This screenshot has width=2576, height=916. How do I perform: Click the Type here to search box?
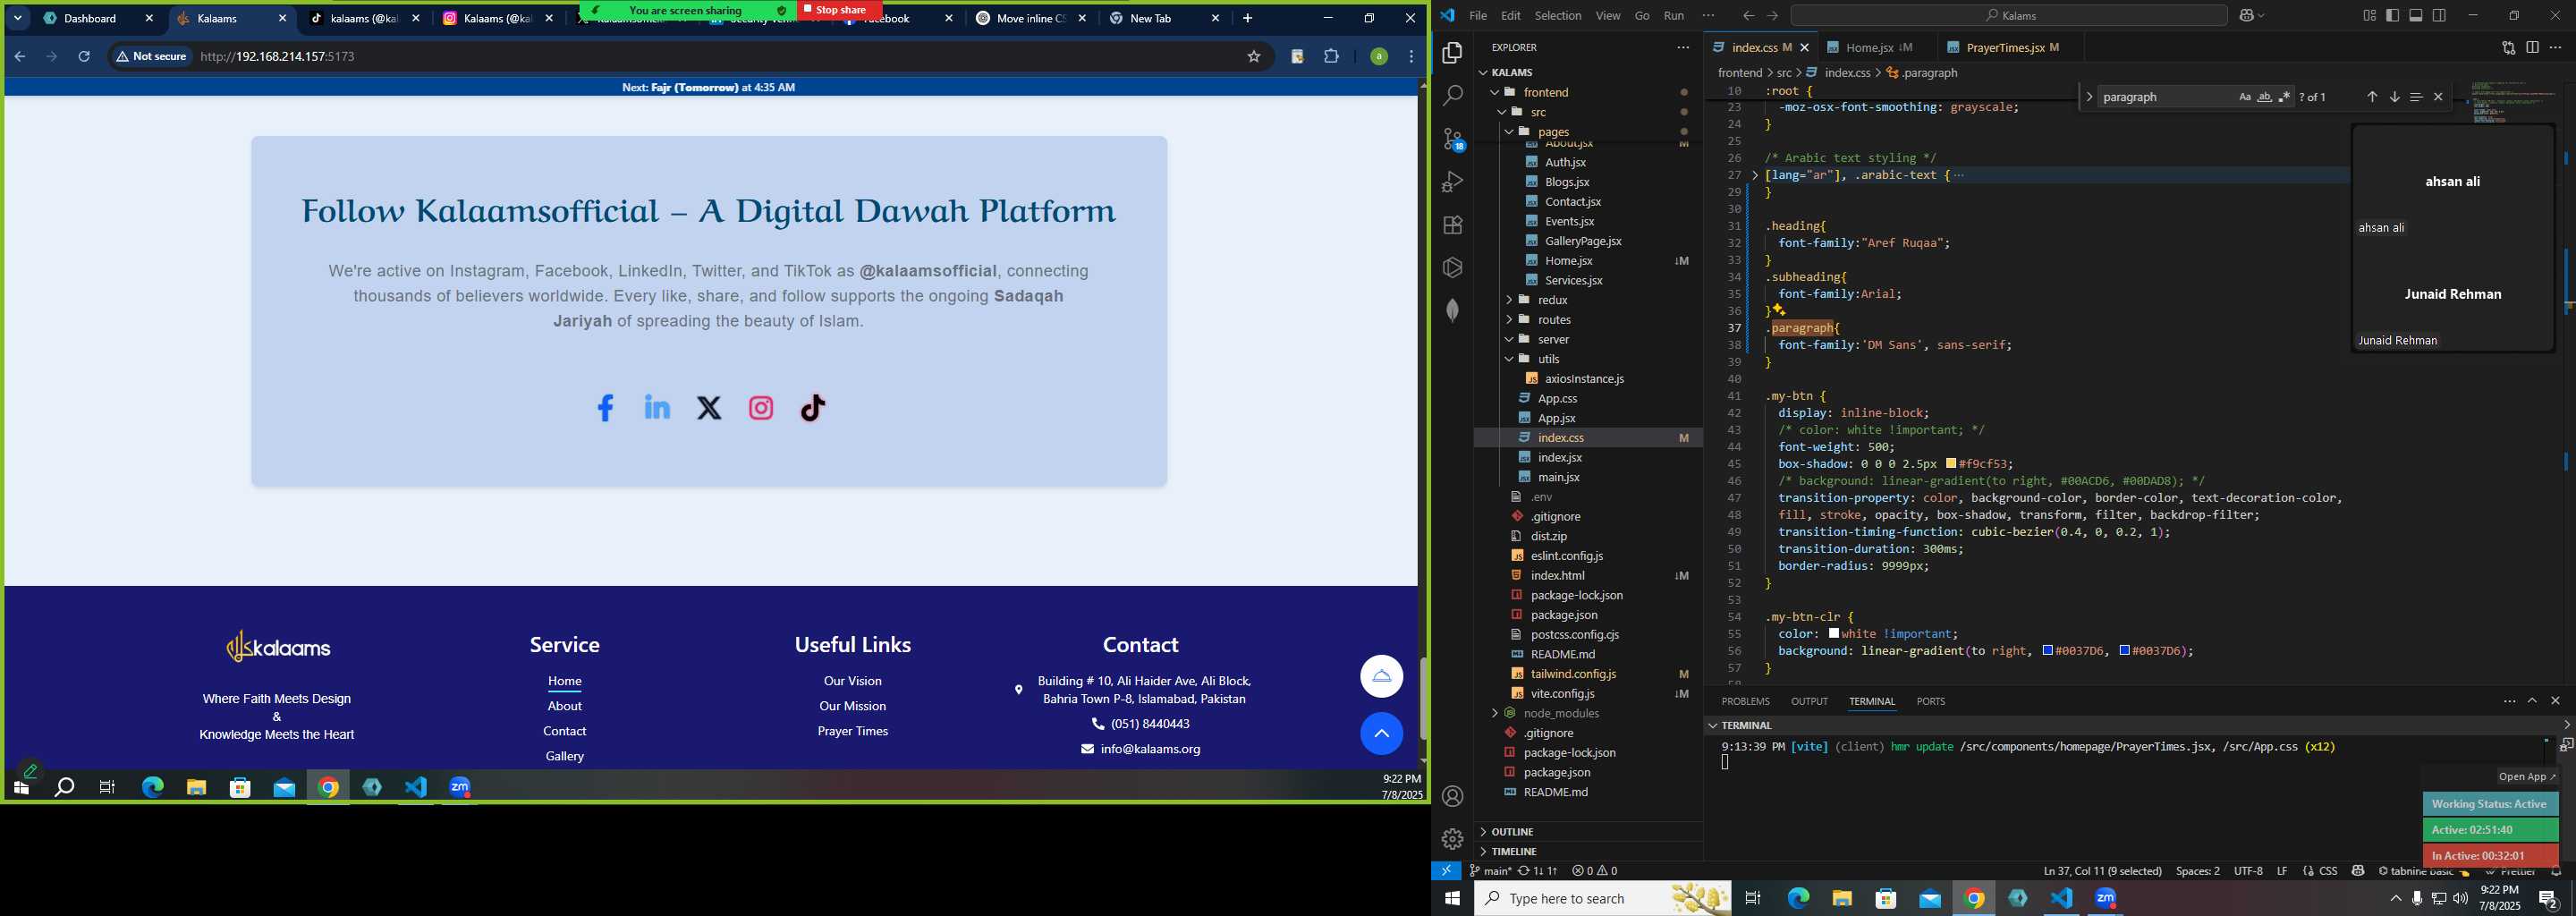click(x=1602, y=899)
